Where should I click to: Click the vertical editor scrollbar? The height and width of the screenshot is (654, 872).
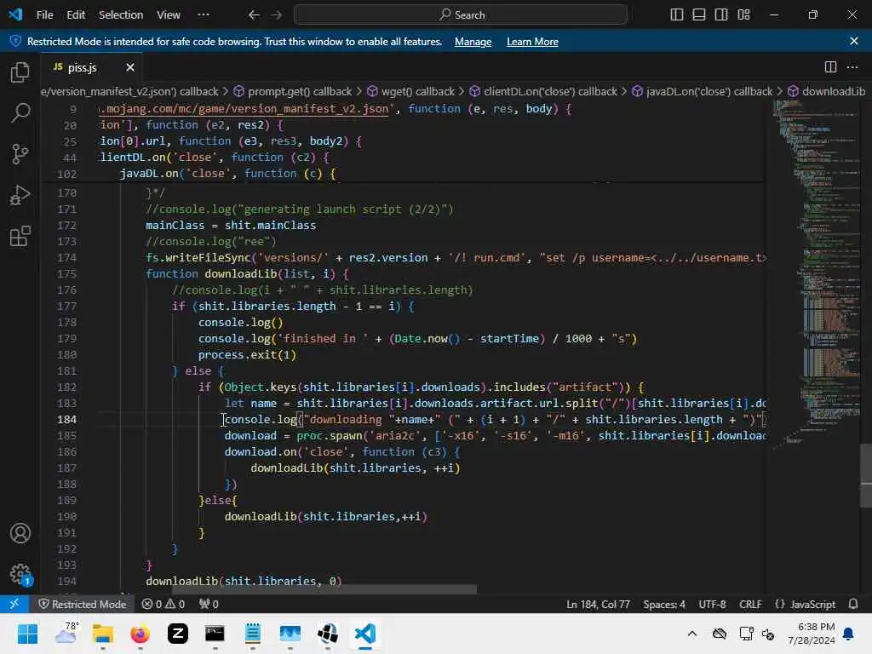866,476
